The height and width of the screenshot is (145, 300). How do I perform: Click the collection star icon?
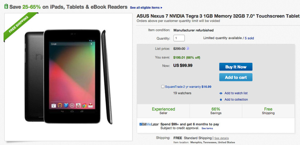pos(221,100)
